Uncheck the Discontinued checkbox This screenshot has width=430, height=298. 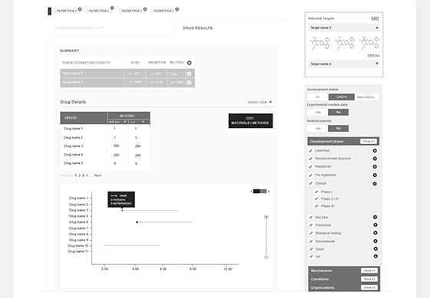pos(311,241)
